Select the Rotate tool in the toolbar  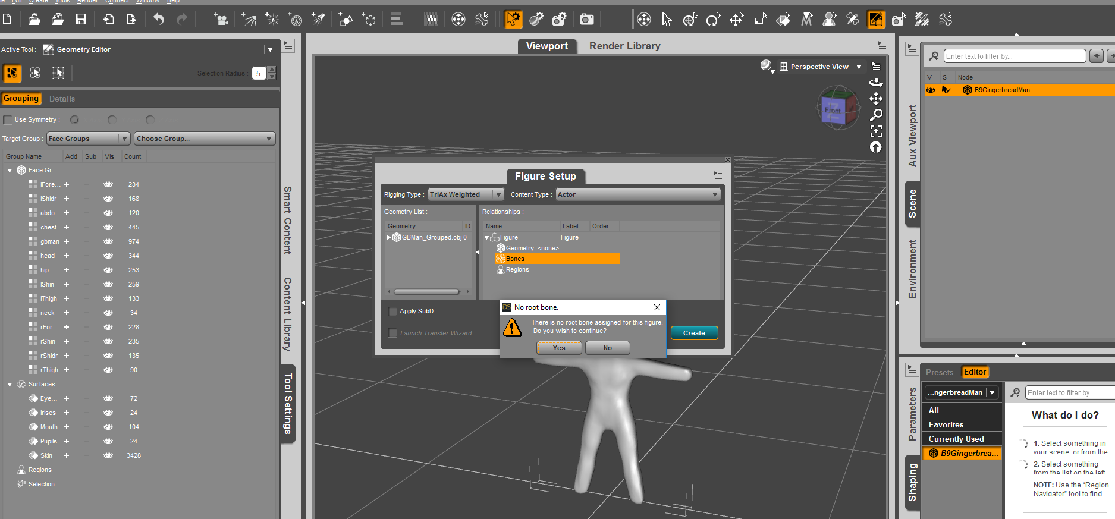pyautogui.click(x=712, y=20)
